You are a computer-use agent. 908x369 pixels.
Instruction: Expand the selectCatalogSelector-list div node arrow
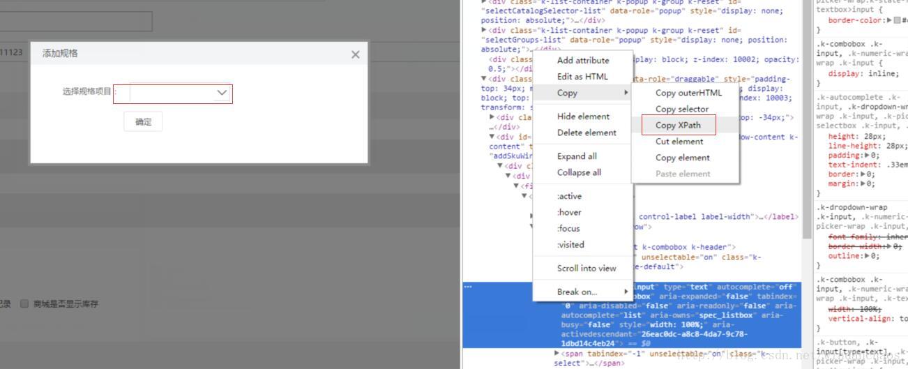tap(484, 2)
